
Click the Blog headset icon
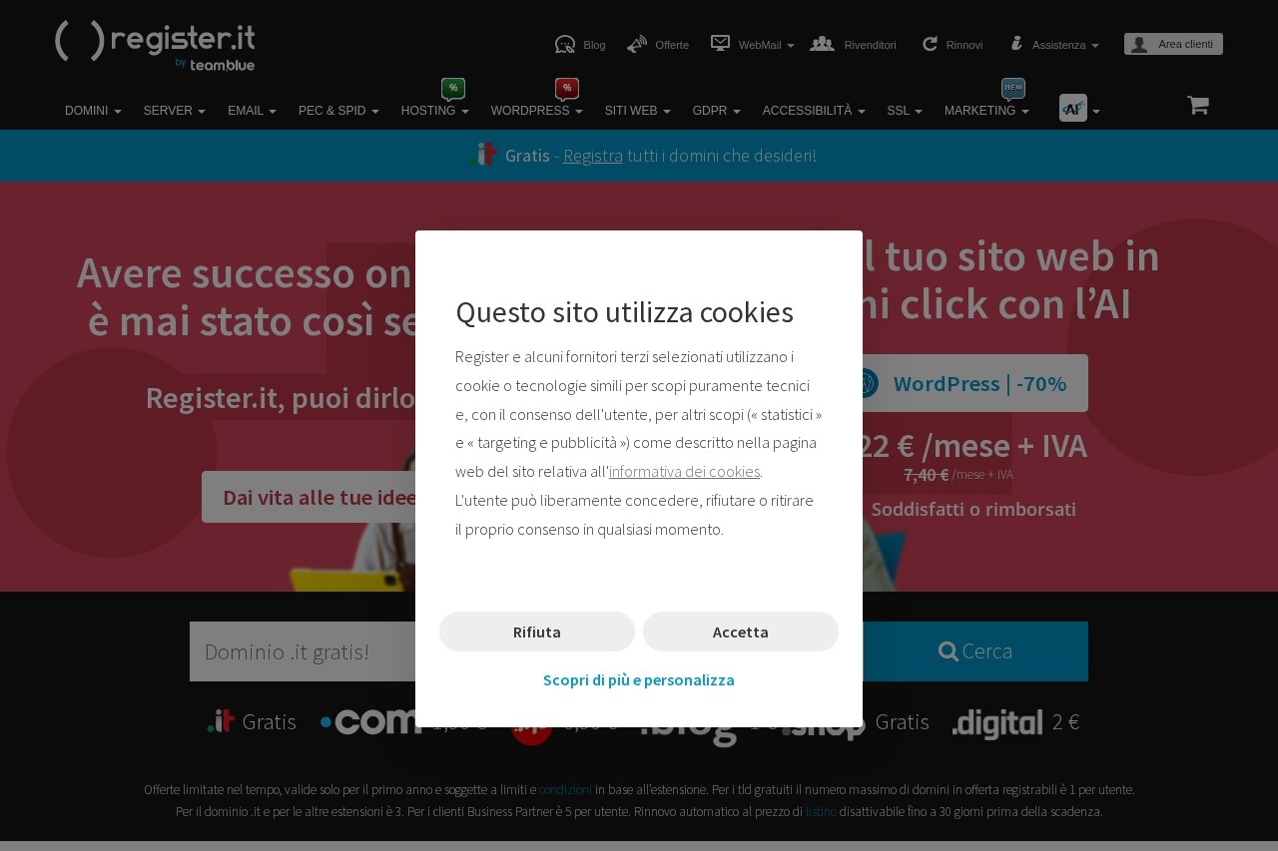565,44
